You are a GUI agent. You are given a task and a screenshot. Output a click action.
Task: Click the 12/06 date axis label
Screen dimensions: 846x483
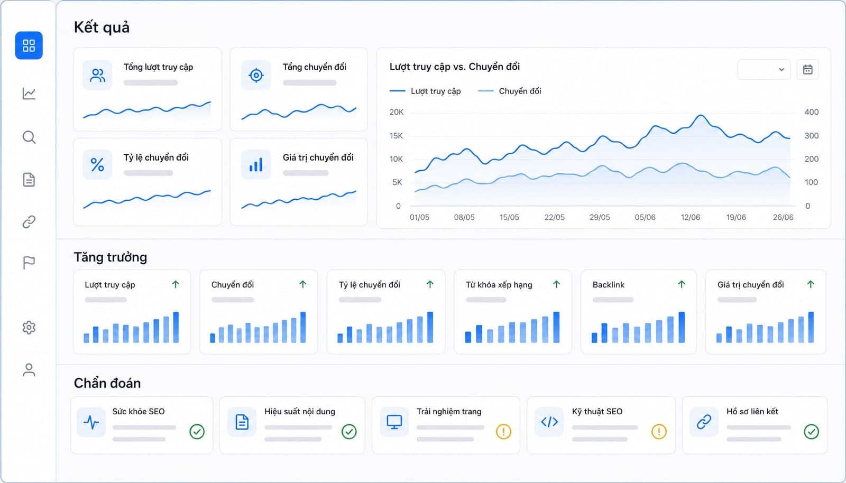pos(691,217)
